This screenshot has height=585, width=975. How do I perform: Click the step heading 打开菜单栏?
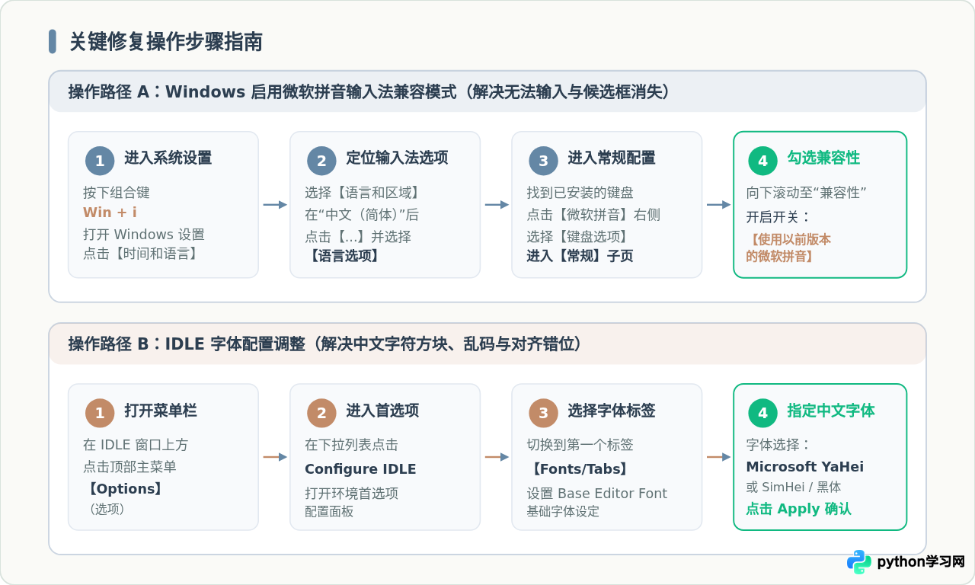click(161, 411)
